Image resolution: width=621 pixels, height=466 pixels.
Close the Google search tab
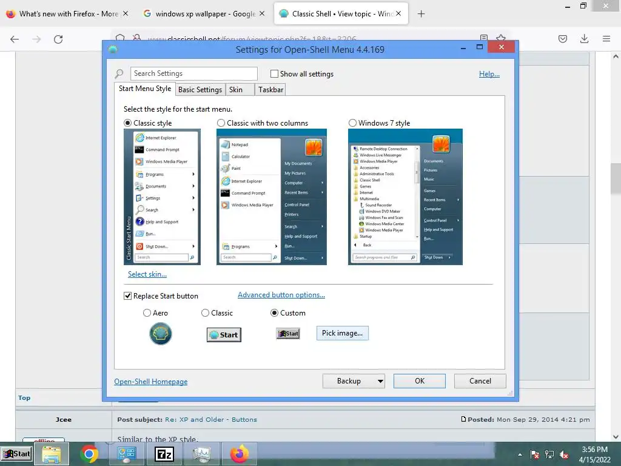pyautogui.click(x=262, y=13)
